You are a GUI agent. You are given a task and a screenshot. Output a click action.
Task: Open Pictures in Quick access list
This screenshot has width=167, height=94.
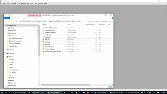pos(11,36)
